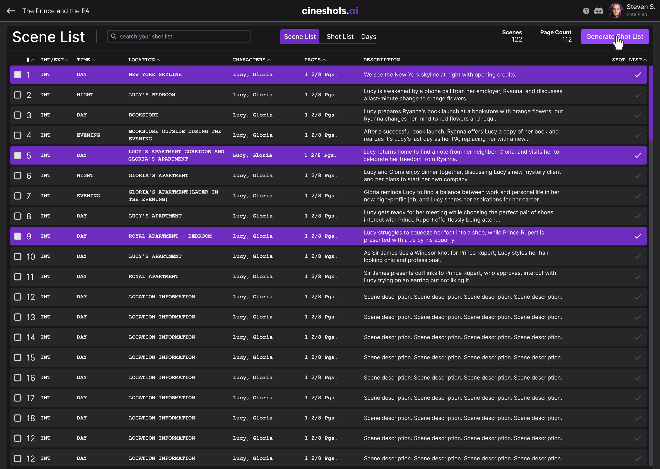Click the shot list checkmark for scene 1
Viewport: 660px width, 469px height.
pos(638,74)
